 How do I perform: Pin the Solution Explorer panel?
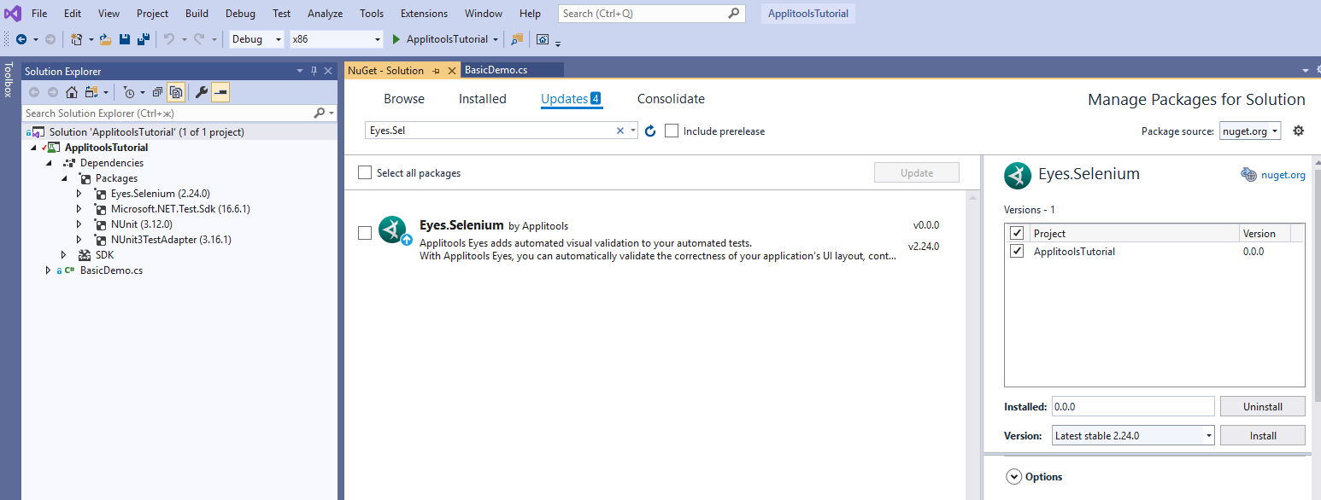click(314, 71)
